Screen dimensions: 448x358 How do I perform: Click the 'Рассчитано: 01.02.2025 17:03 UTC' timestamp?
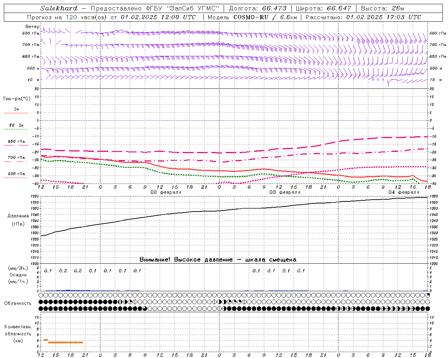(x=363, y=17)
